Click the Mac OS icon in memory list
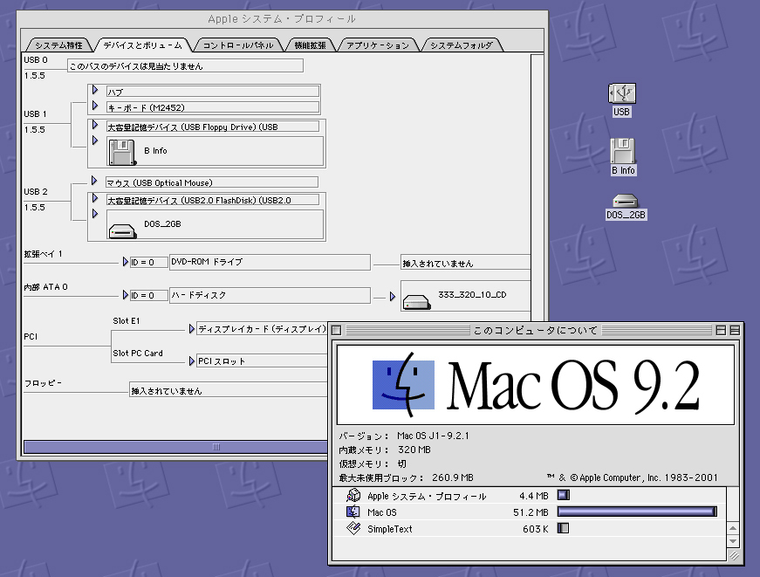The image size is (760, 577). 353,512
